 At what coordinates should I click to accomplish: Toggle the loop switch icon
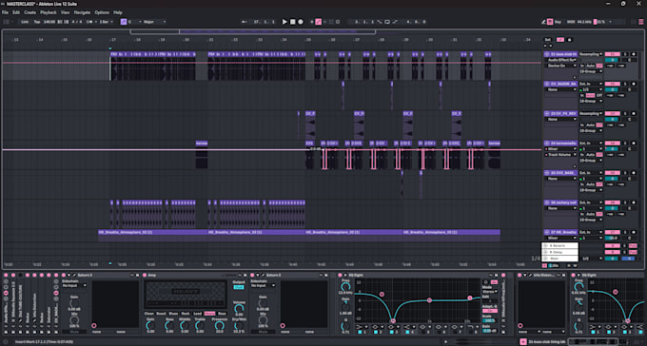click(x=387, y=22)
